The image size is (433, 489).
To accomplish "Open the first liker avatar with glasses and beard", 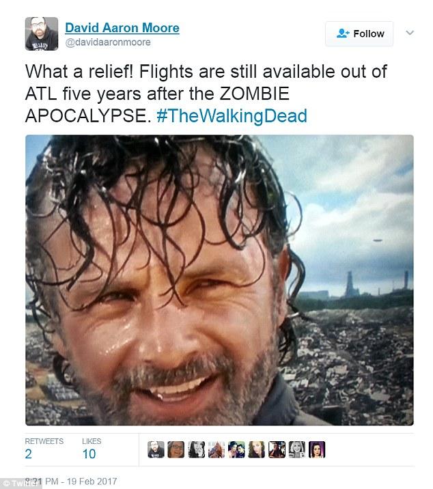I will [156, 449].
